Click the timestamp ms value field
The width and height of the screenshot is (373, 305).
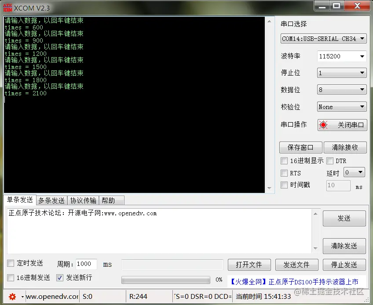coord(338,185)
